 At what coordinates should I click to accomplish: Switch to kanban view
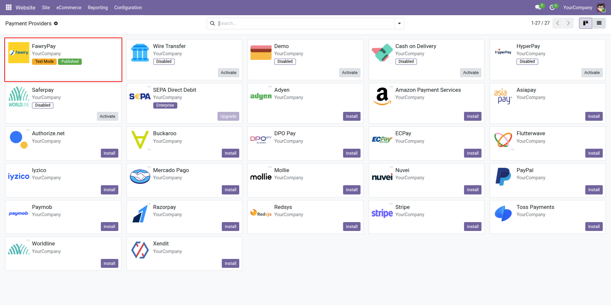[x=586, y=23]
